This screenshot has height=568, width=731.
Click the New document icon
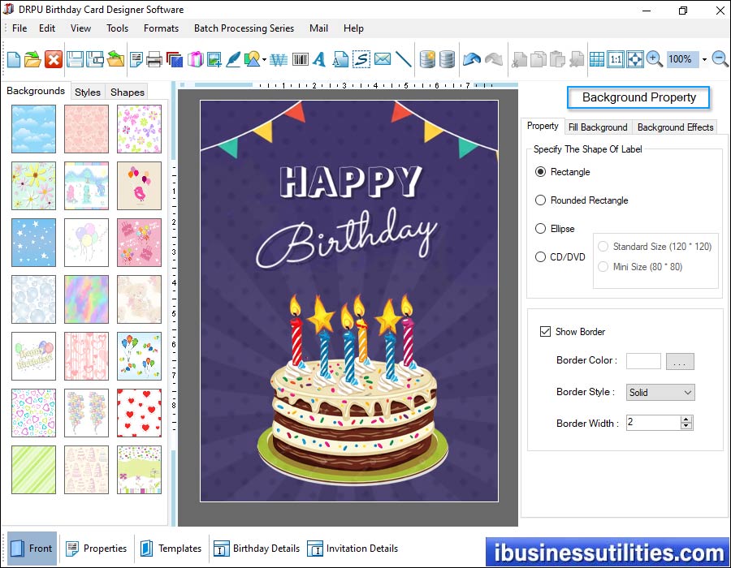[x=14, y=59]
